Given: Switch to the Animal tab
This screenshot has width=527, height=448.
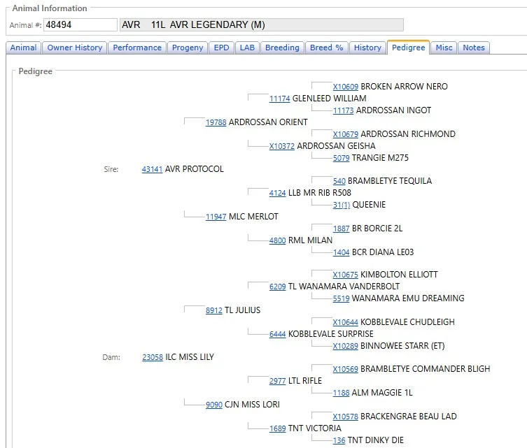Looking at the screenshot, I should 23,48.
